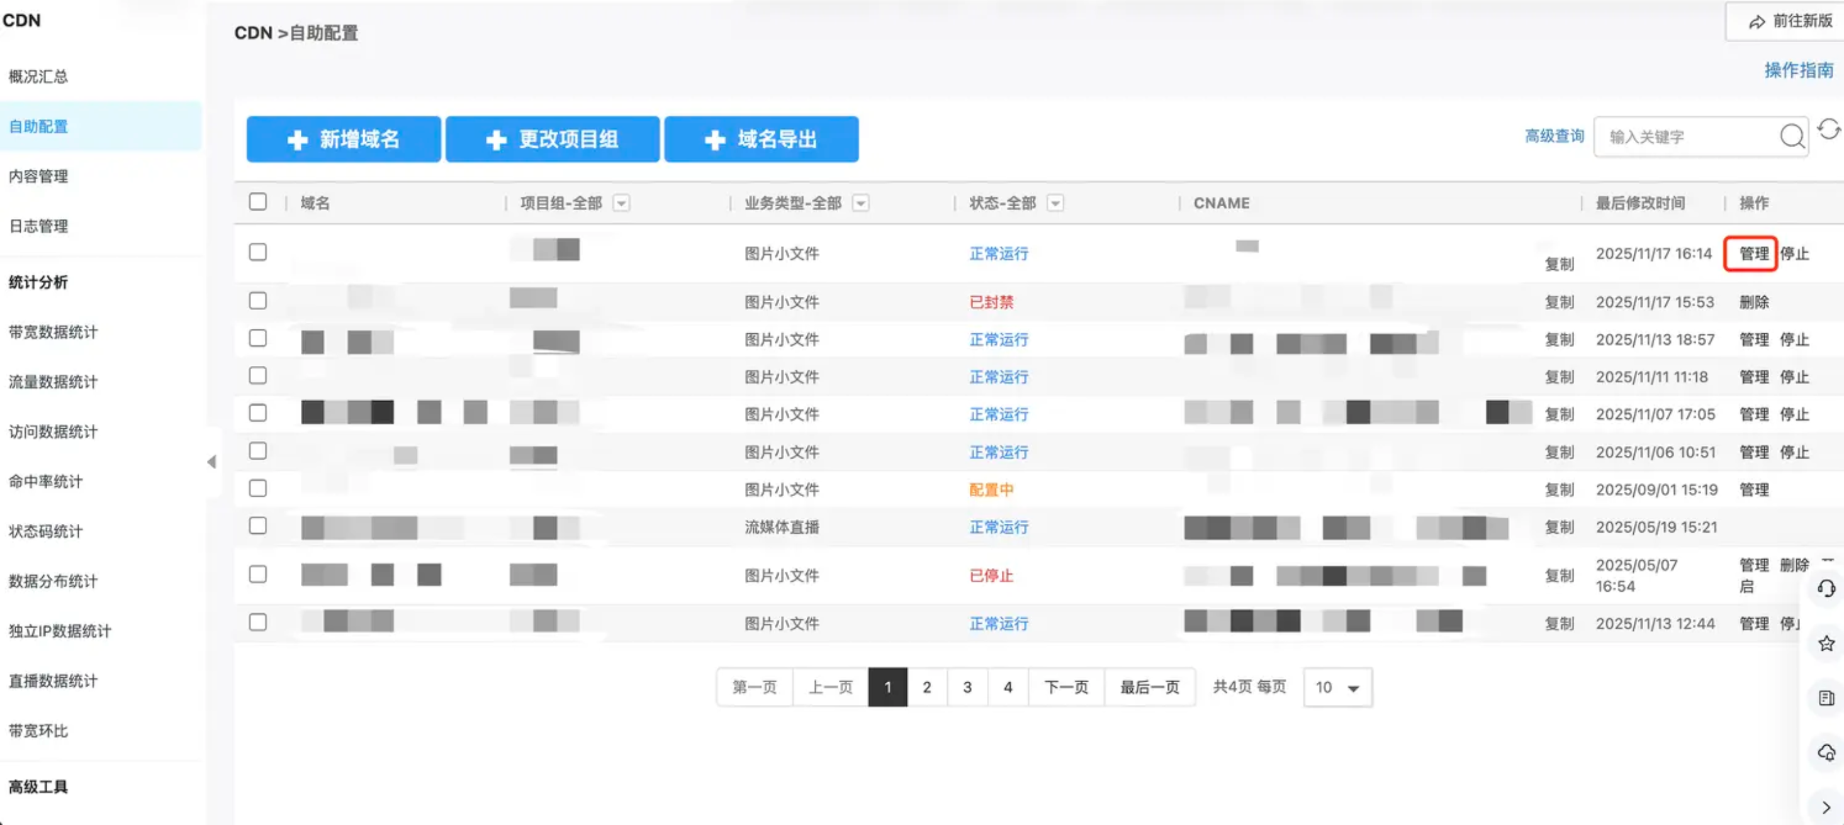1844x825 pixels.
Task: Go to page 3 in pagination
Action: click(x=967, y=687)
